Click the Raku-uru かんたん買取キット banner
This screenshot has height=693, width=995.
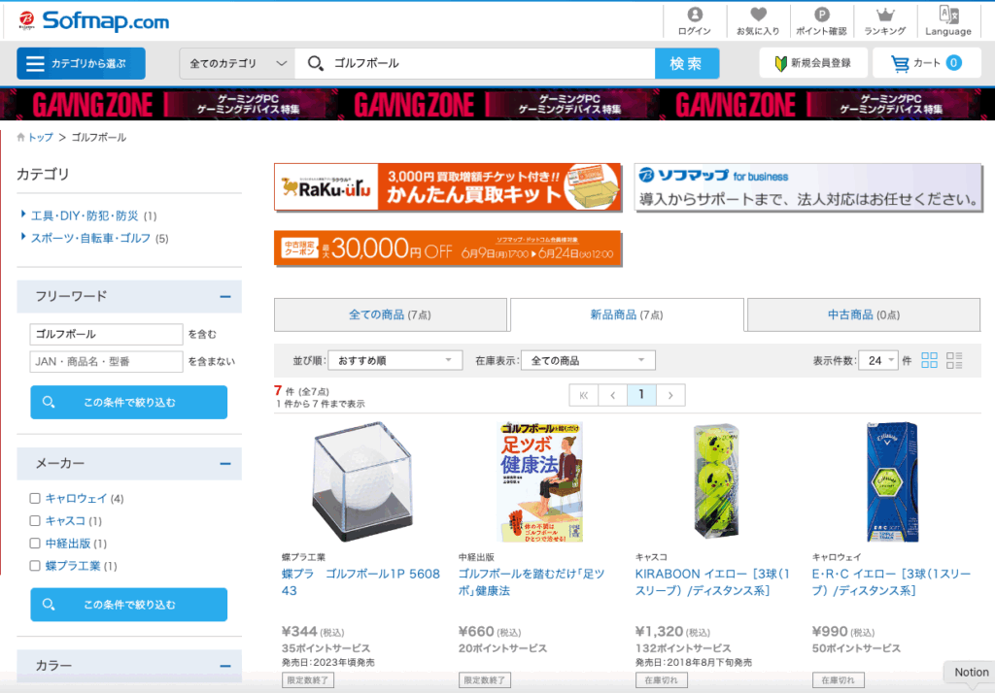(x=447, y=187)
